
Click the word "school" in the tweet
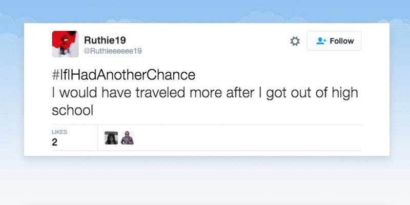click(x=72, y=110)
